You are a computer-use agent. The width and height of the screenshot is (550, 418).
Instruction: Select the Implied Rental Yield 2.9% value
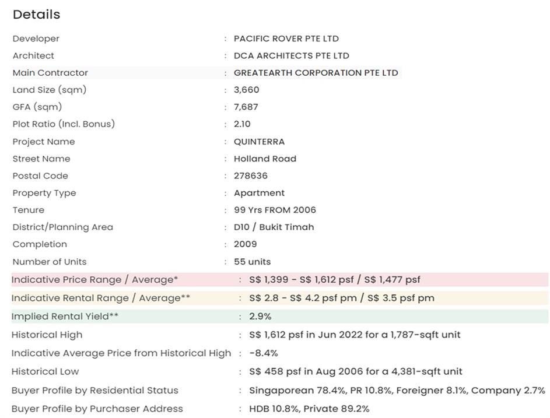260,317
